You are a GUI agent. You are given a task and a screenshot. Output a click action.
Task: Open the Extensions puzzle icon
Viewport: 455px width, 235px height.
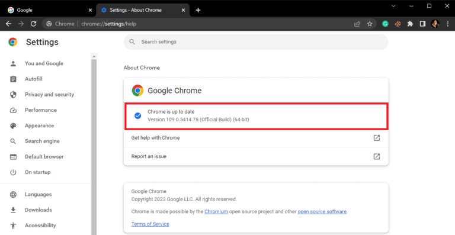410,24
